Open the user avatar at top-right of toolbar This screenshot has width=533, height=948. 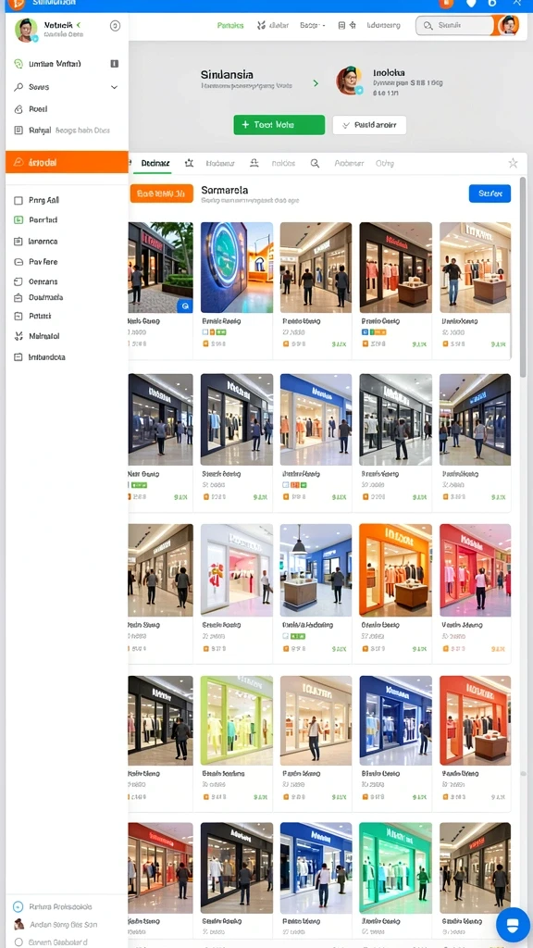509,25
